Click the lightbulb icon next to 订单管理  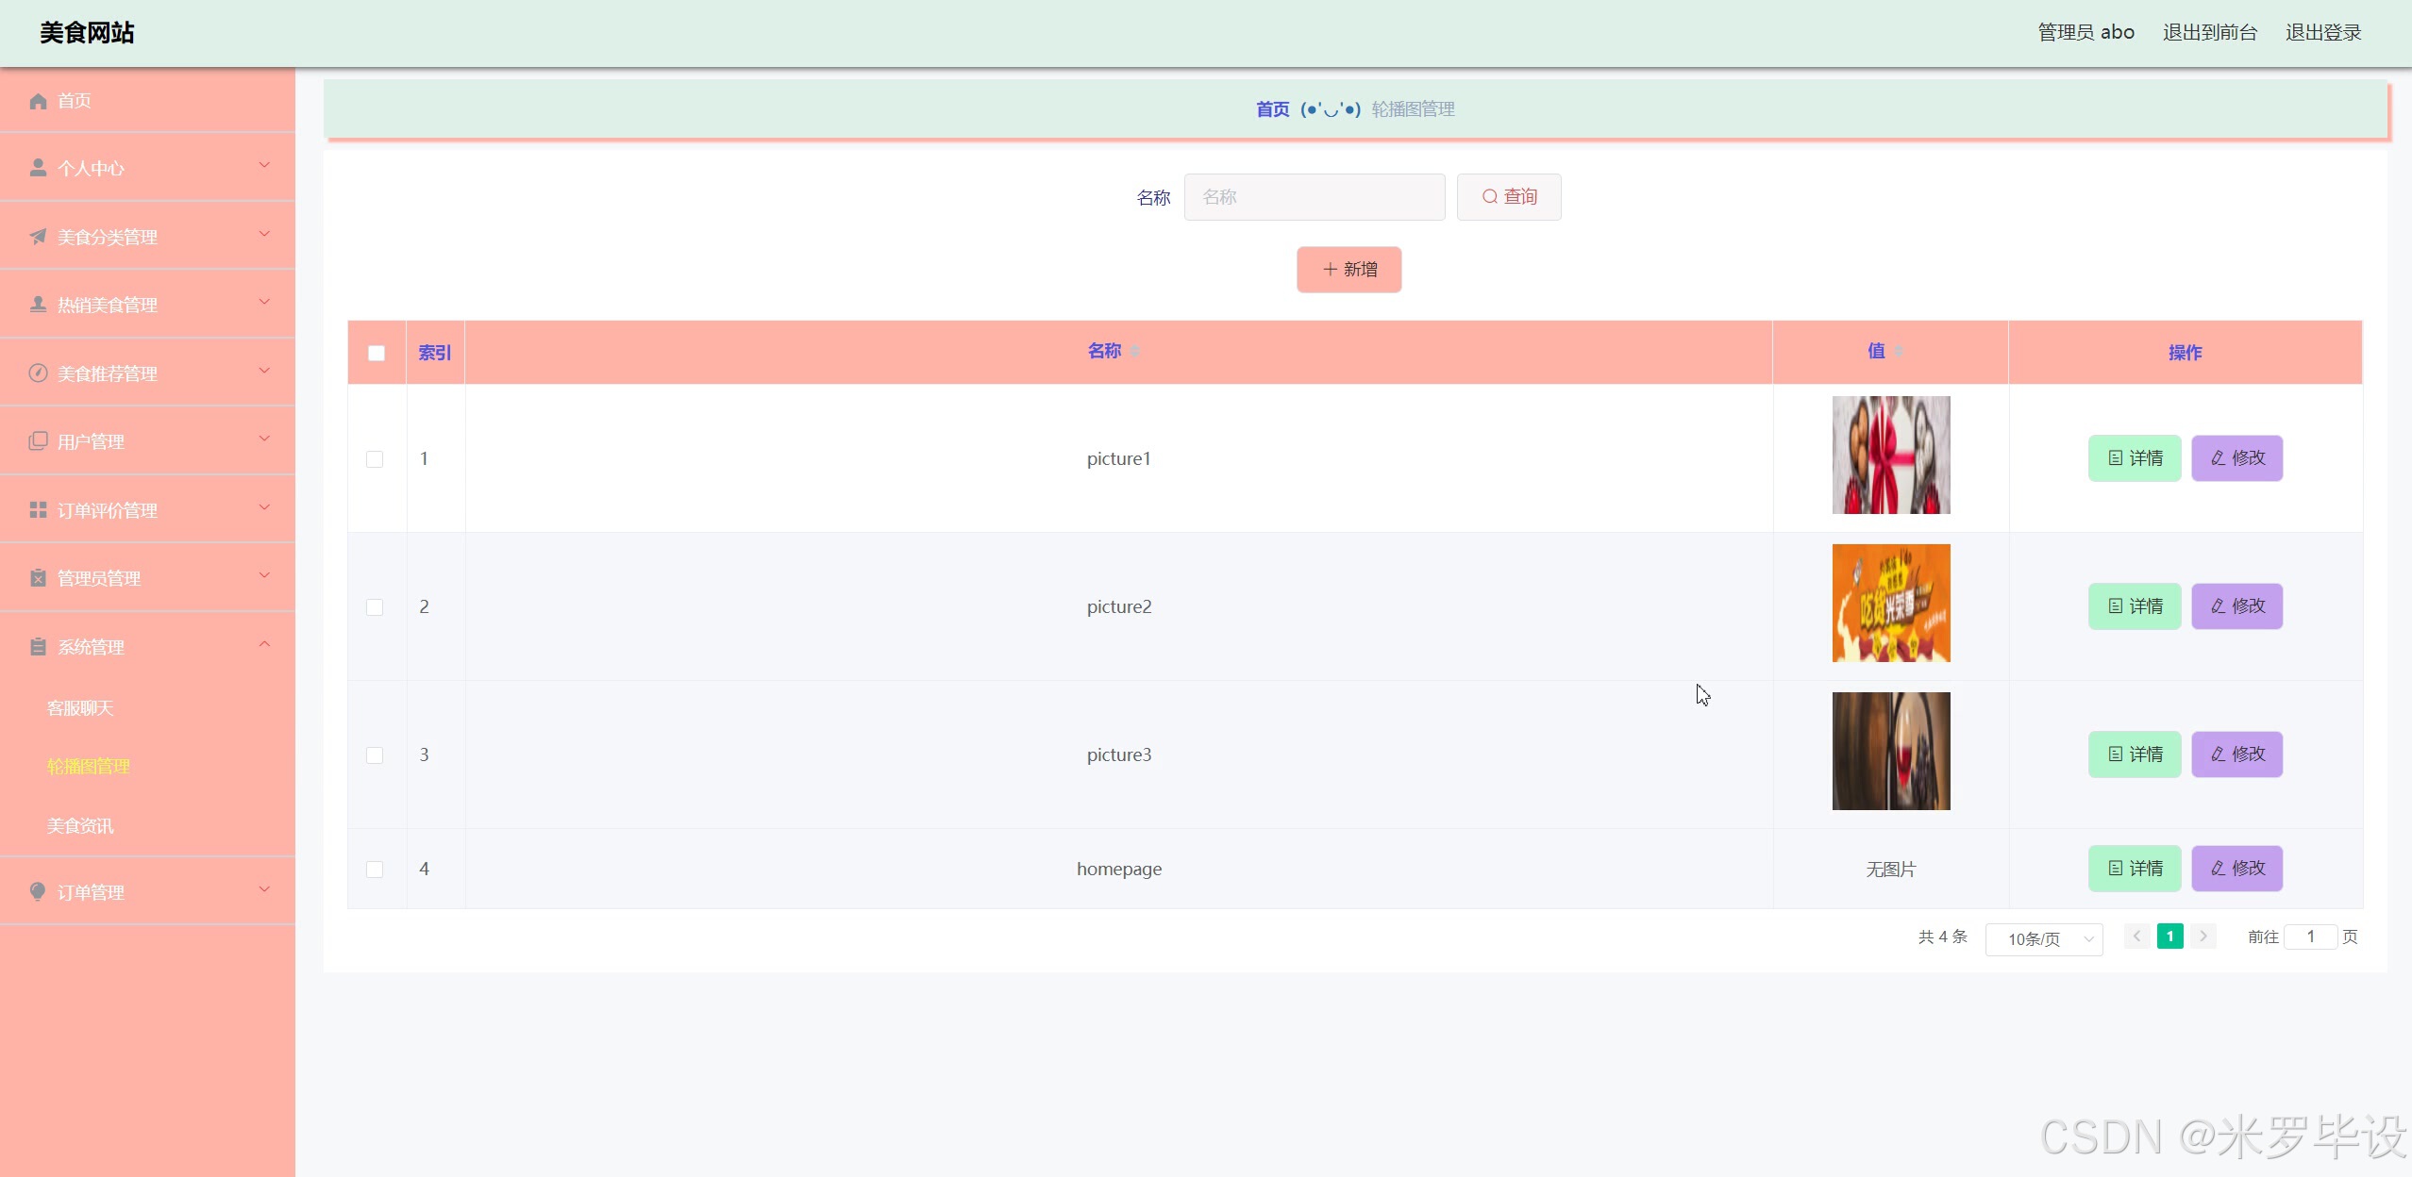[x=38, y=891]
